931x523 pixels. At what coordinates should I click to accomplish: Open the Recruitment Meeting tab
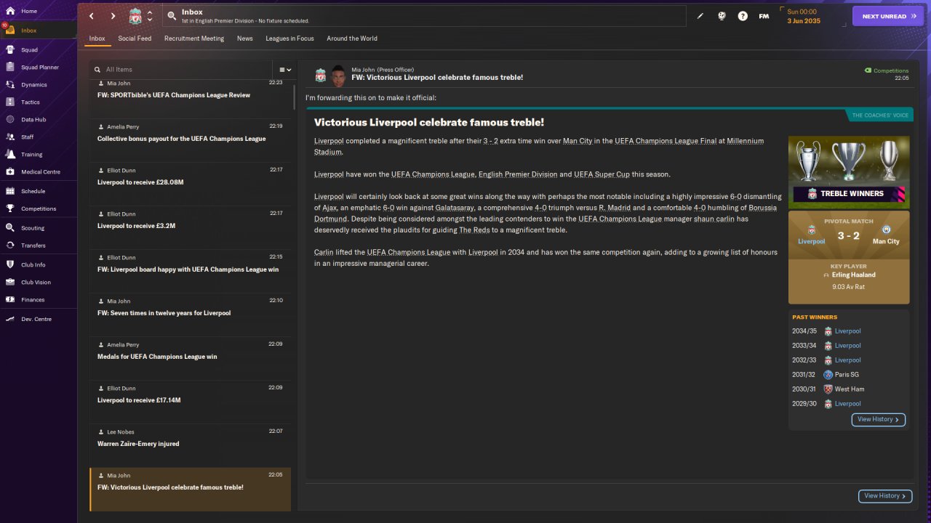tap(194, 38)
